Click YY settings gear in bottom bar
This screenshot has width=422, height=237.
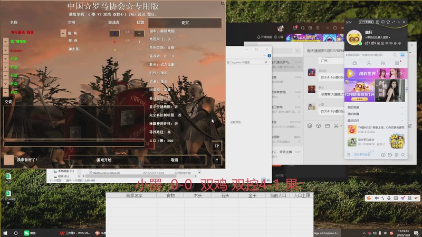tap(397, 155)
